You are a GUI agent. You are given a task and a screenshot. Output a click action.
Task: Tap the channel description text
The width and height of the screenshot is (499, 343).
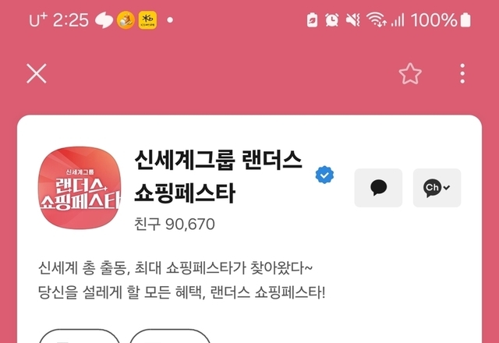(182, 280)
